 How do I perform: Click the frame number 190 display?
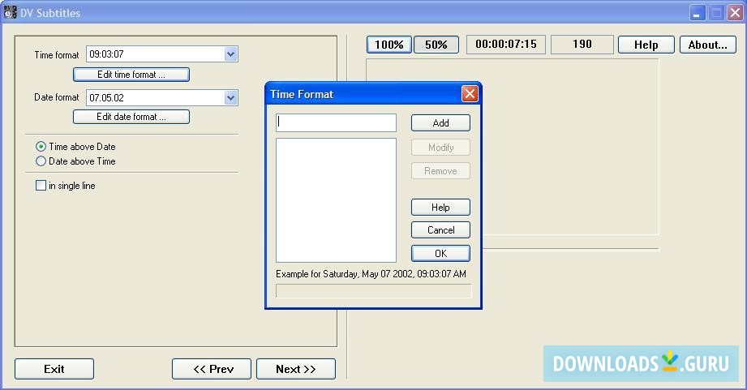pyautogui.click(x=582, y=45)
